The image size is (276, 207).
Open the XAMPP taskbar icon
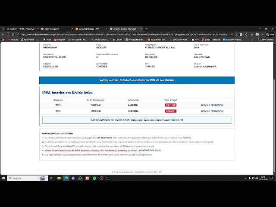tap(87, 178)
